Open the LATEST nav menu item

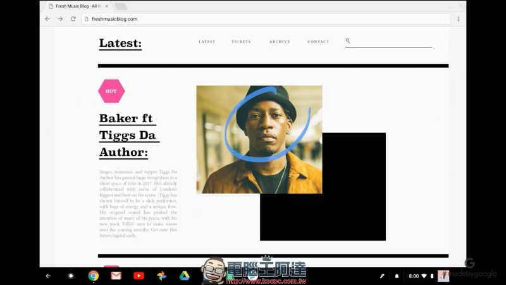click(x=207, y=42)
